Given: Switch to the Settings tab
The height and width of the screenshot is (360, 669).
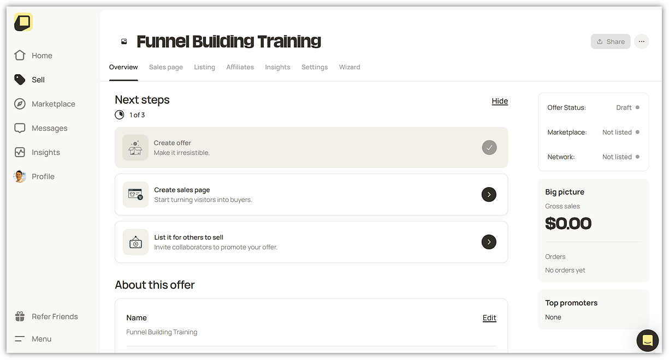Looking at the screenshot, I should coord(315,67).
